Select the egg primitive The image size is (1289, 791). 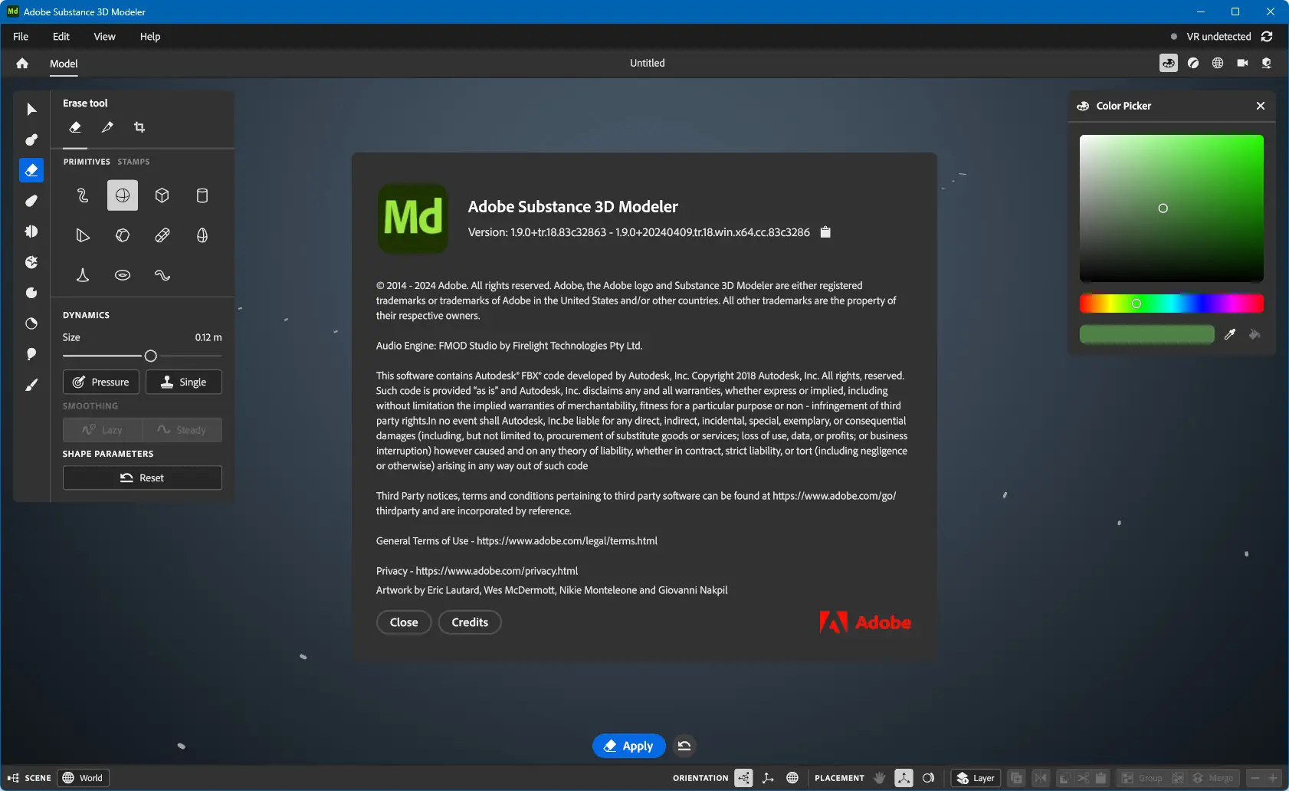[202, 235]
